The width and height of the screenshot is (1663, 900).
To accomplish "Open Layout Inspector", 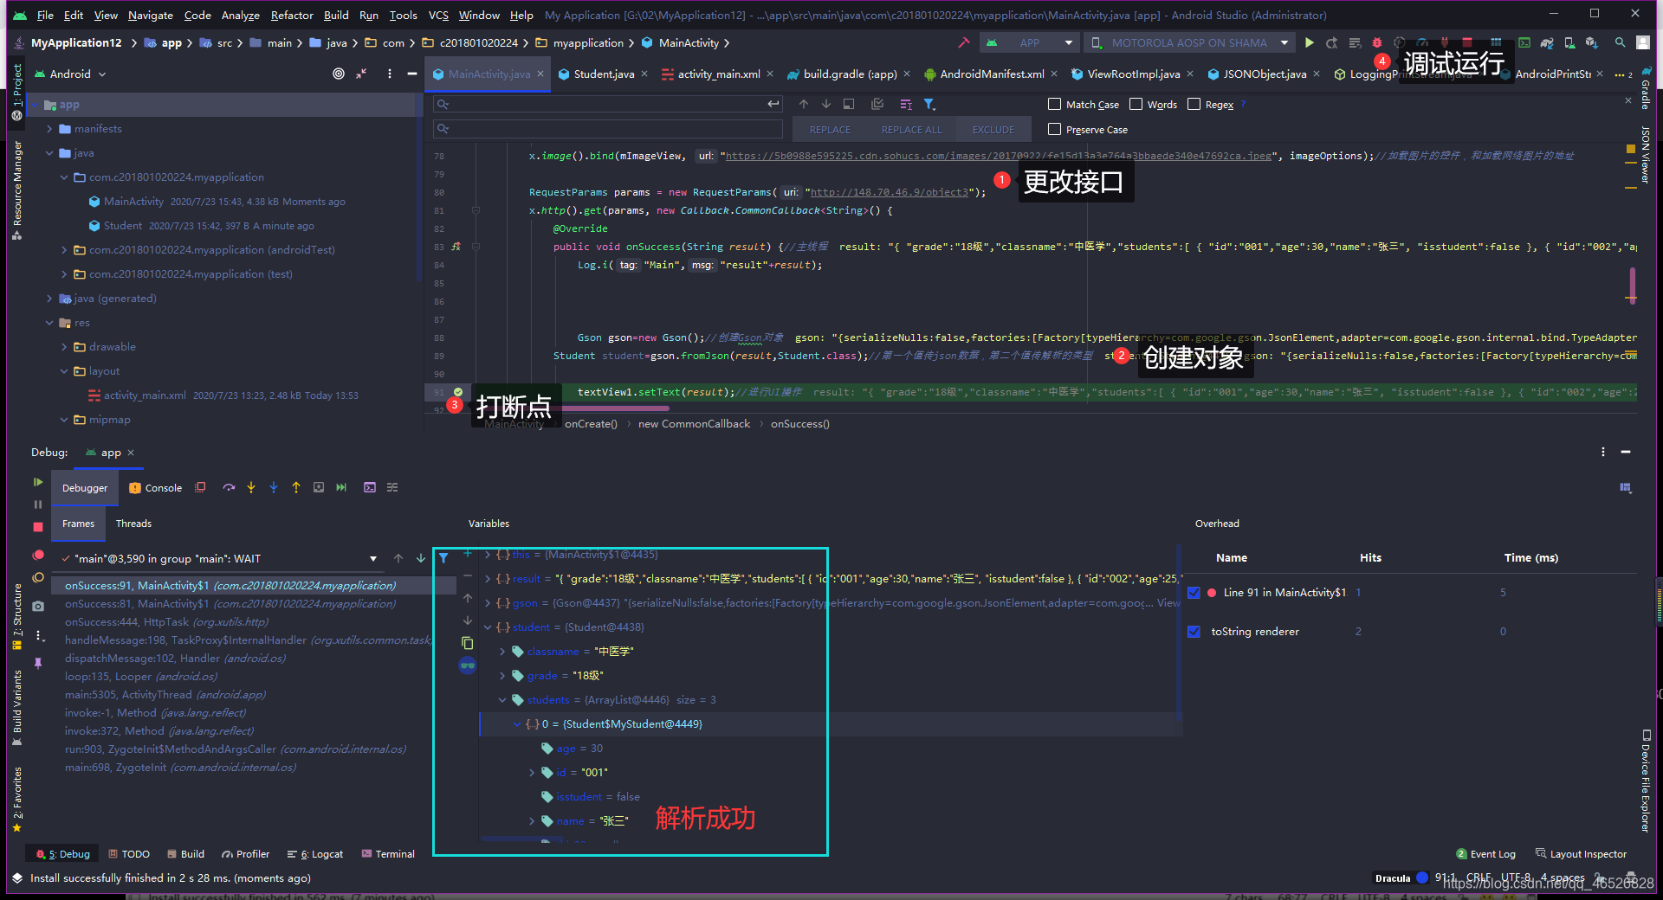I will coord(1581,854).
